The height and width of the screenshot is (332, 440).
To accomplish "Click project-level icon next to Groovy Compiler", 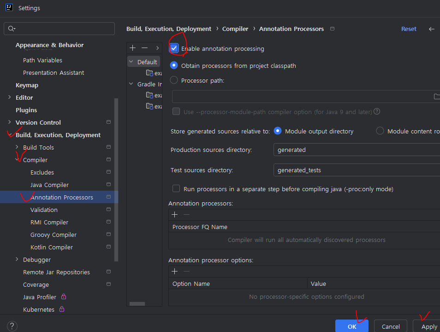I will (108, 234).
